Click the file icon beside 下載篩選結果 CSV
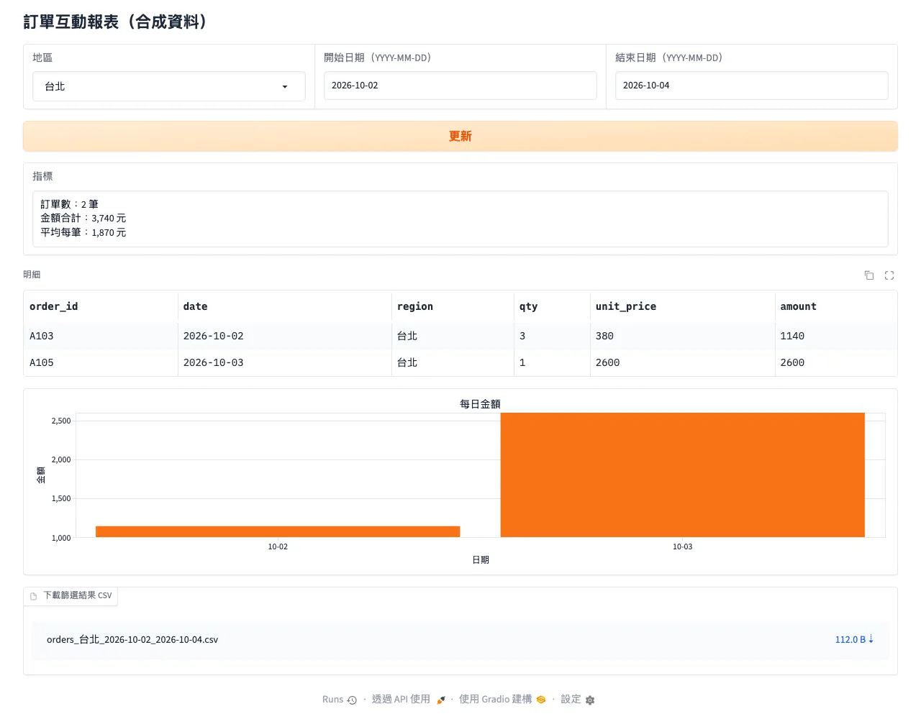This screenshot has width=921, height=719. [x=33, y=596]
